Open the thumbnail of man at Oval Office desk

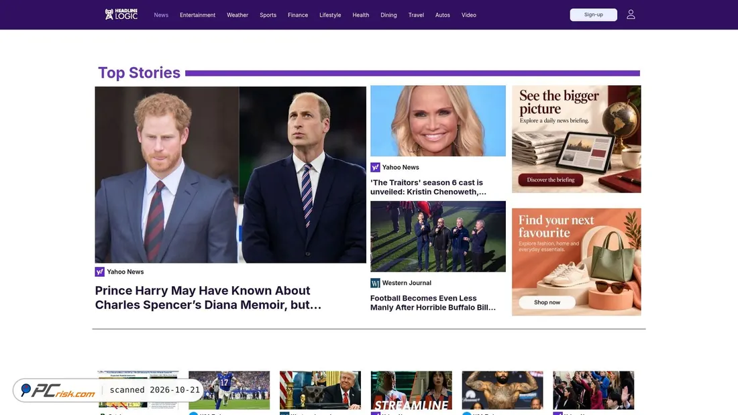[x=320, y=390]
